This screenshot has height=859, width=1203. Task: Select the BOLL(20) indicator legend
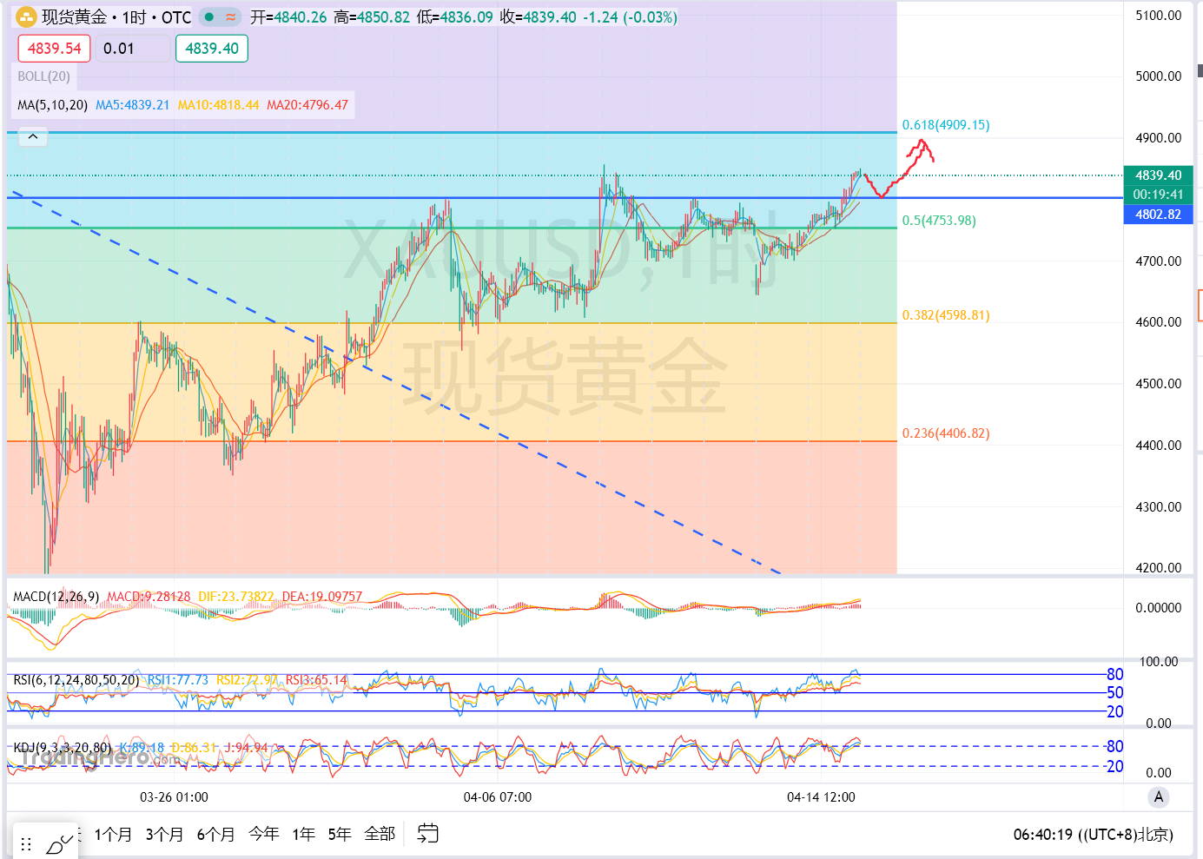coord(44,76)
